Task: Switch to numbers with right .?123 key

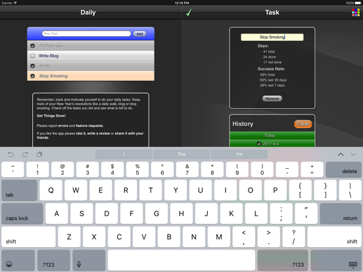Action: [x=283, y=260]
